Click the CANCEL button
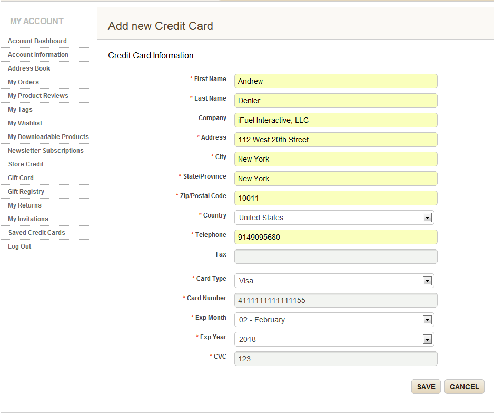Screen dimensions: 494x414 pyautogui.click(x=465, y=387)
